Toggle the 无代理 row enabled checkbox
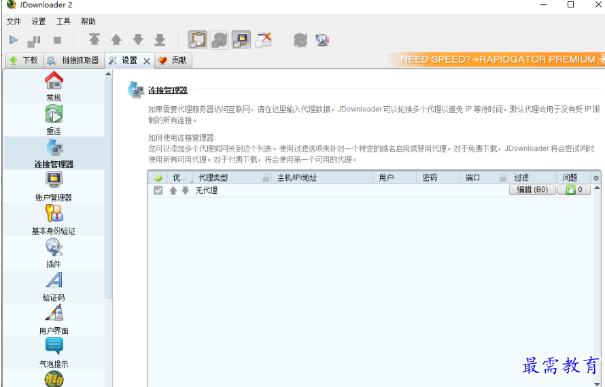This screenshot has height=387, width=605. pos(158,190)
